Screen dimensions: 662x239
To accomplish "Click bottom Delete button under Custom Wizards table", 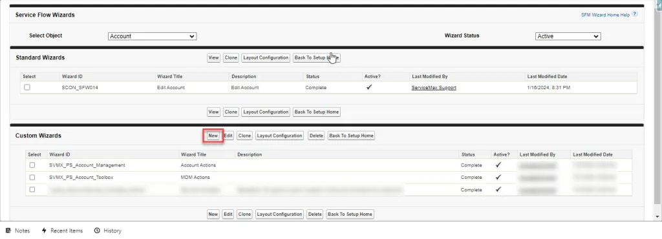I will click(315, 214).
